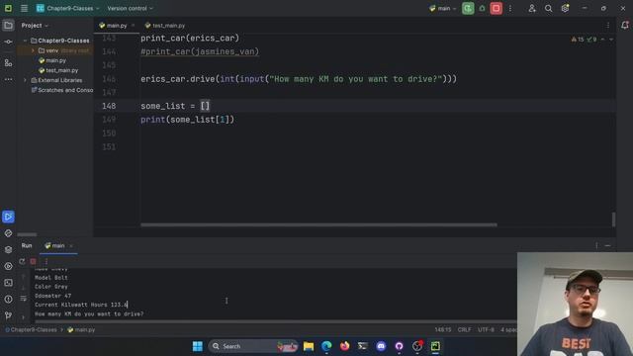Open the Run tool window icon

coord(8,217)
